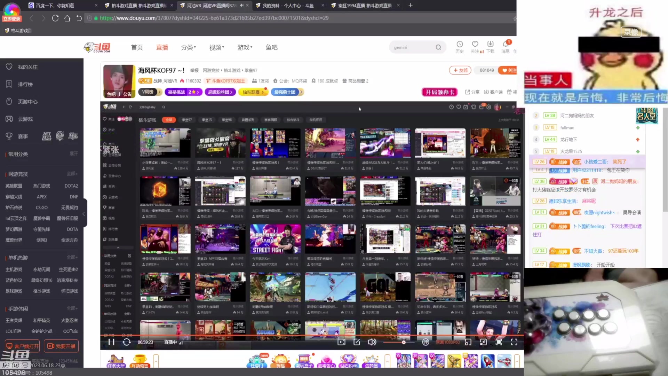Open the 格斗游戏 category link in the sidebar

(41, 291)
